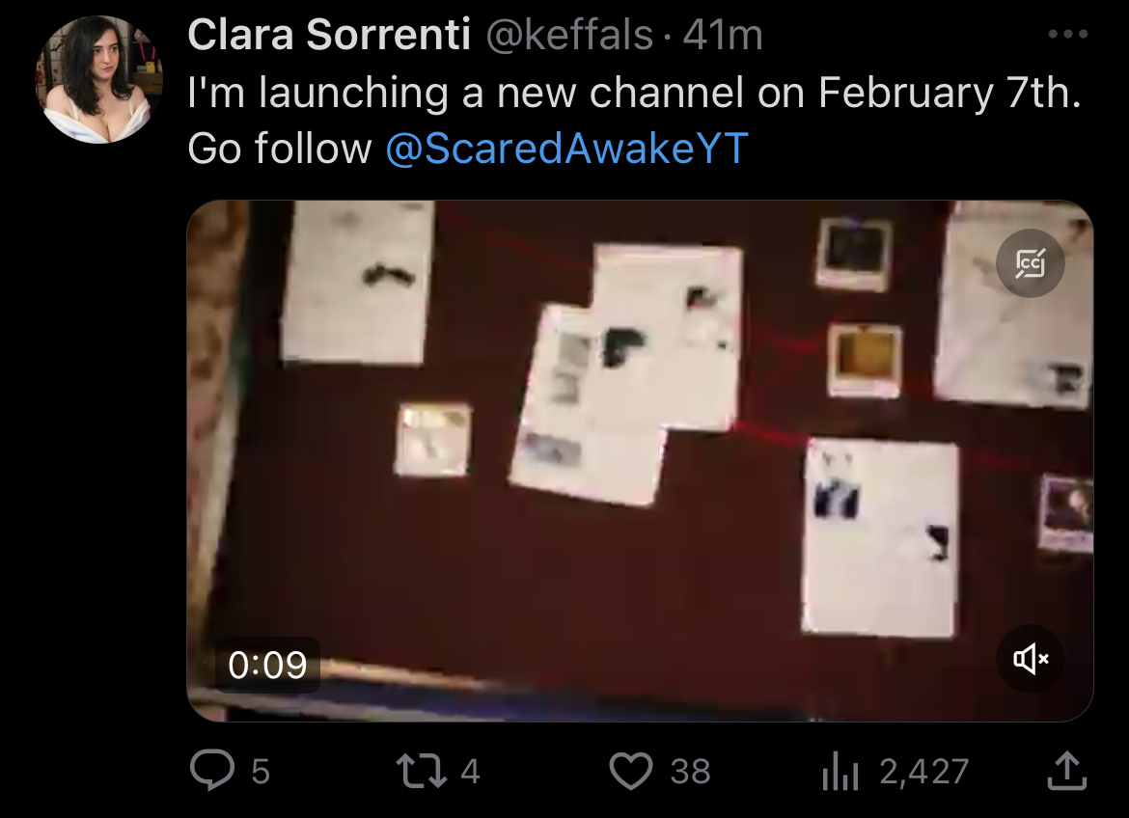The width and height of the screenshot is (1129, 818).
Task: Tap the 0:09 video duration badge
Action: (x=267, y=665)
